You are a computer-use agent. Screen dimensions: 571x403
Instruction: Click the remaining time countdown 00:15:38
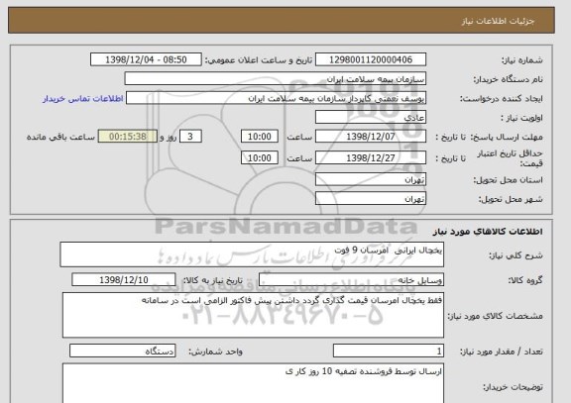click(x=128, y=137)
